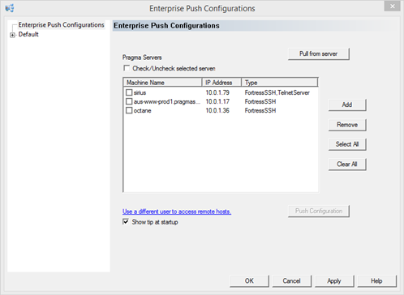Sort by Machine Name column header
404x295 pixels.
162,83
